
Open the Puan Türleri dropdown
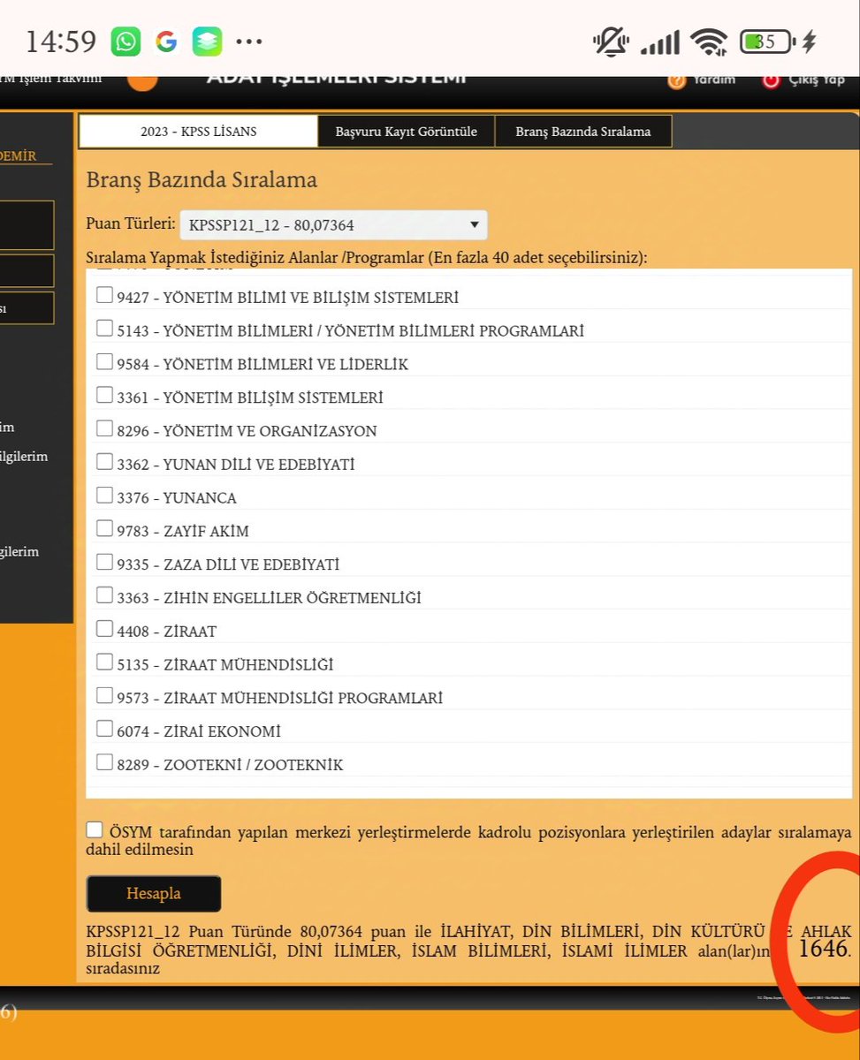[x=333, y=225]
